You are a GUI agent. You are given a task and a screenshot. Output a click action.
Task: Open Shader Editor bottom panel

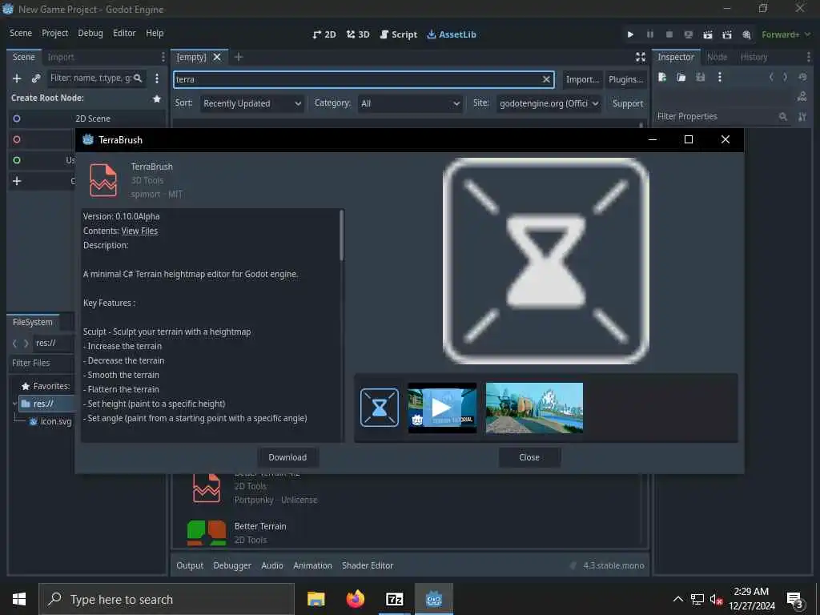(368, 565)
